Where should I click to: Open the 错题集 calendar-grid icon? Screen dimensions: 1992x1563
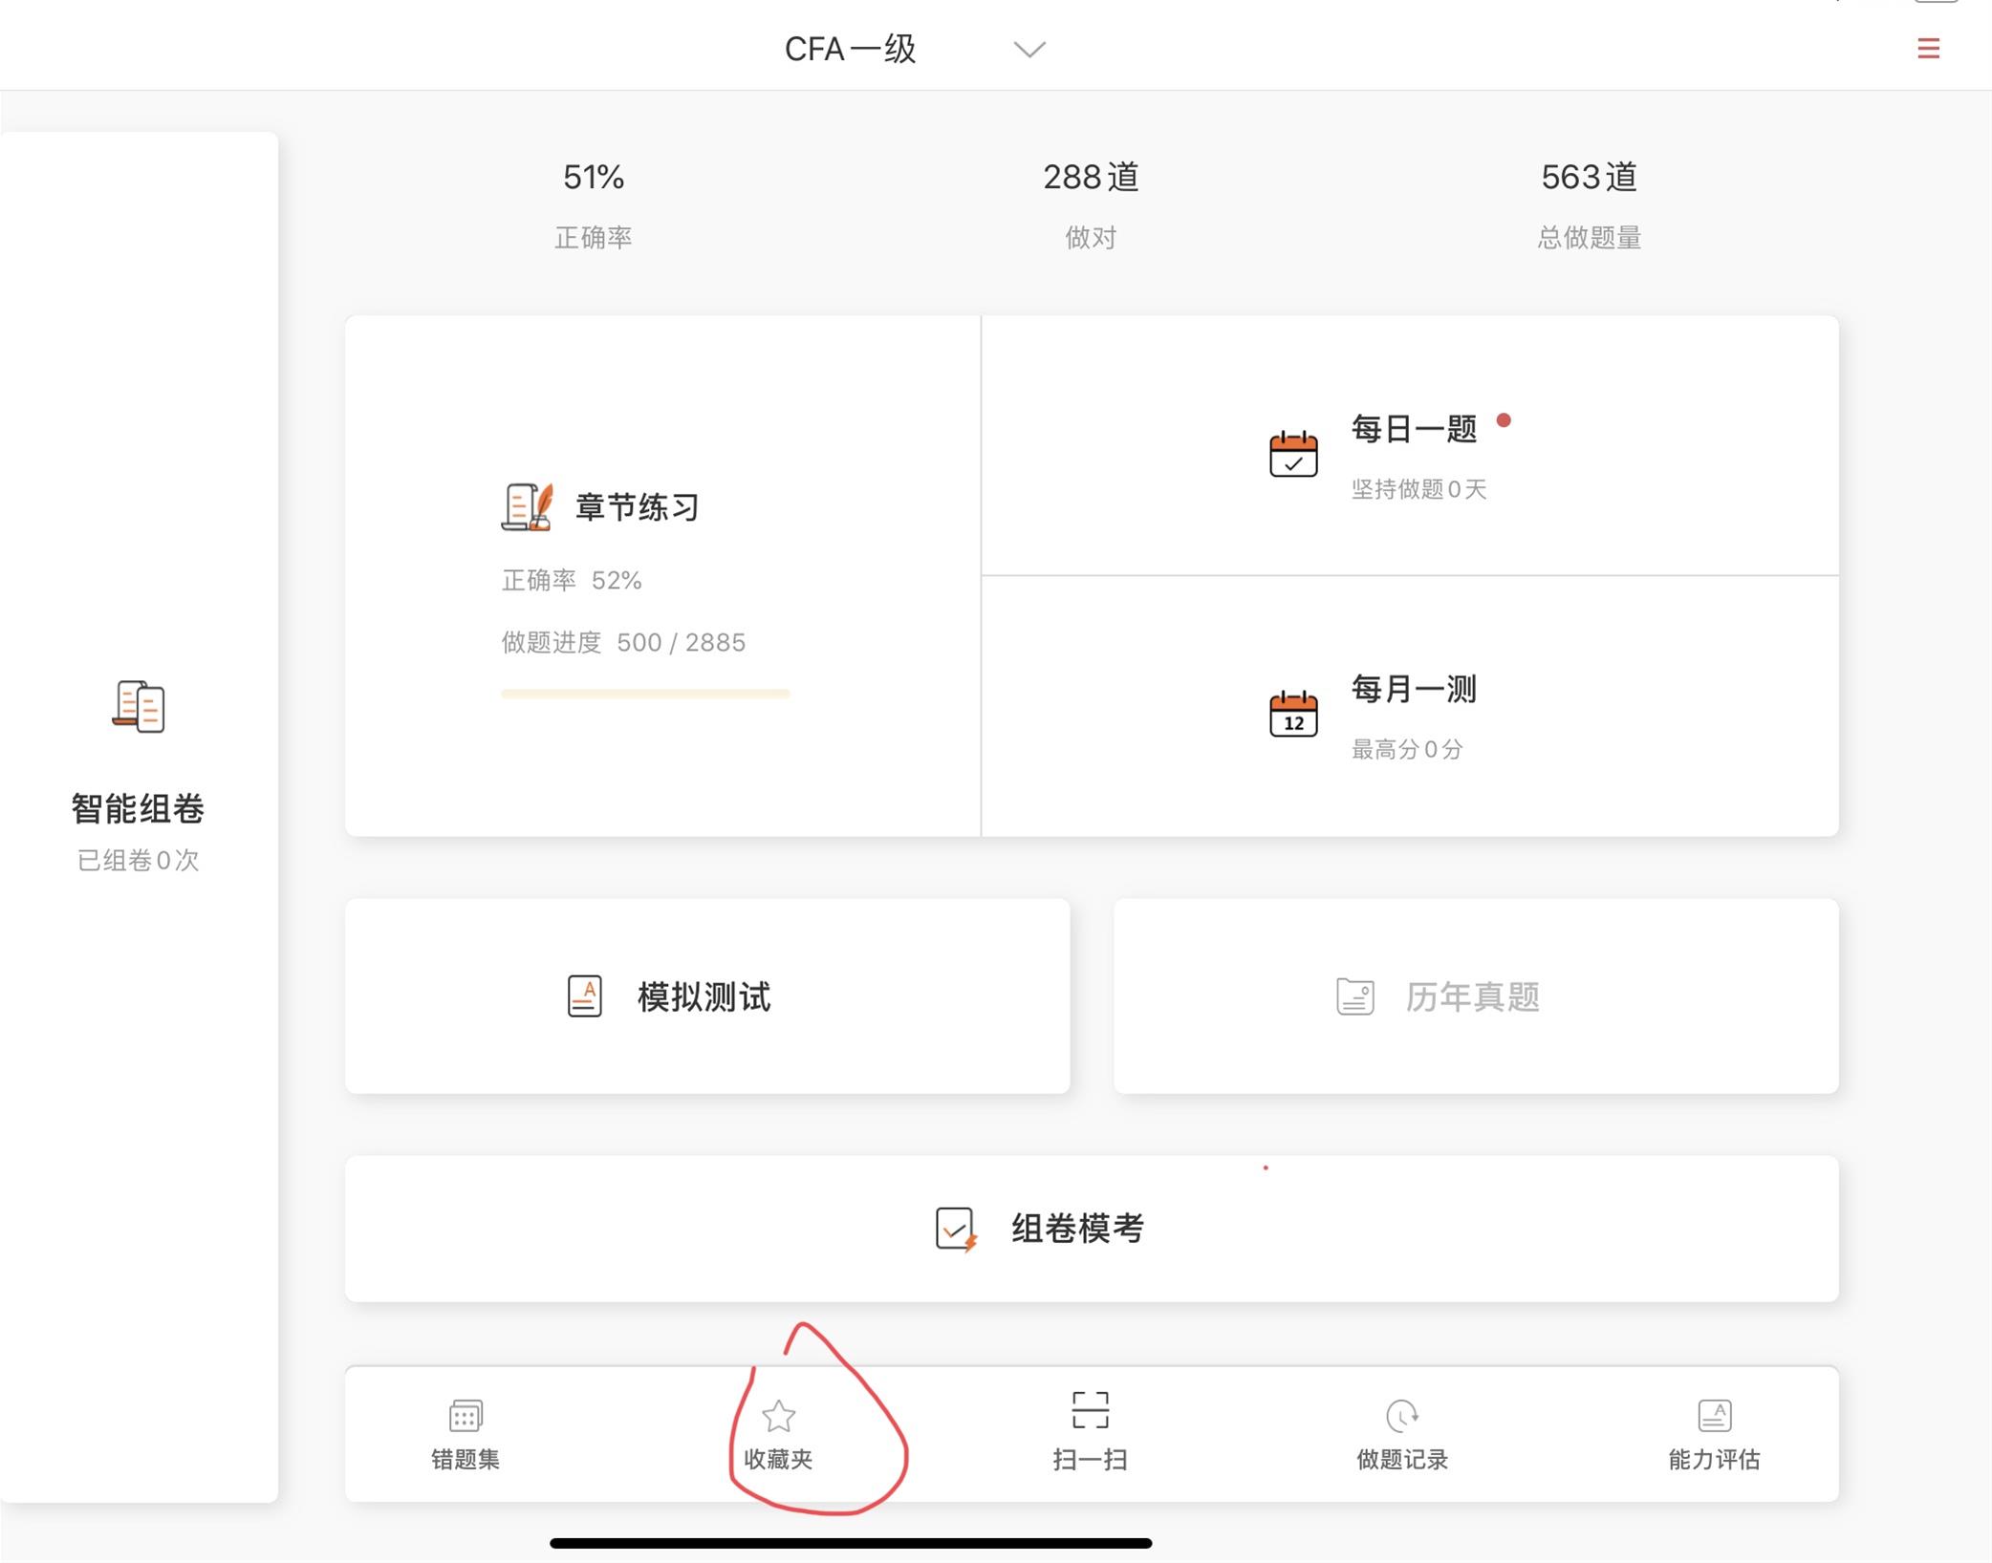coord(466,1415)
